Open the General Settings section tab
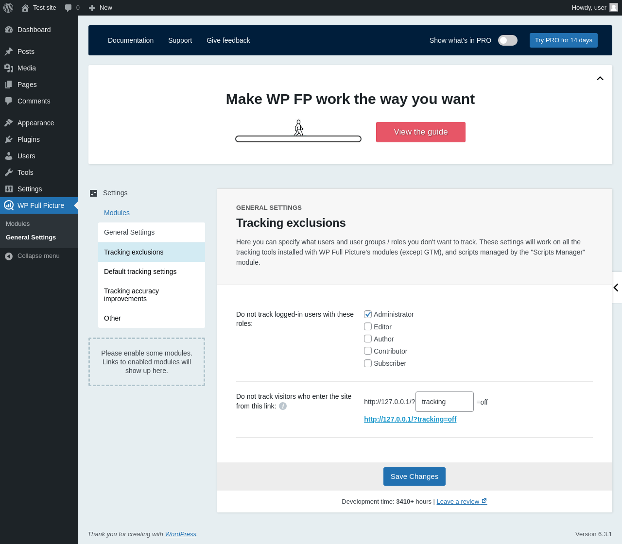Image resolution: width=622 pixels, height=544 pixels. tap(152, 232)
